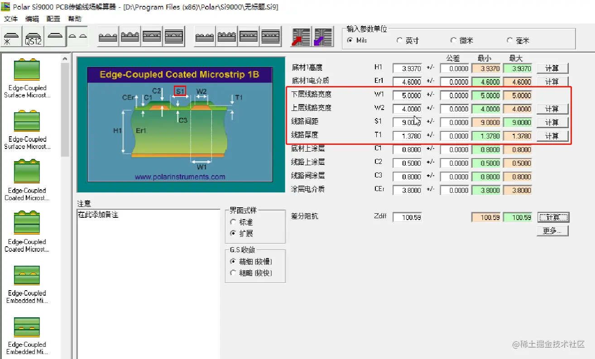Click 计算 button for W2 upper trace width
The image size is (595, 359).
pyautogui.click(x=552, y=109)
